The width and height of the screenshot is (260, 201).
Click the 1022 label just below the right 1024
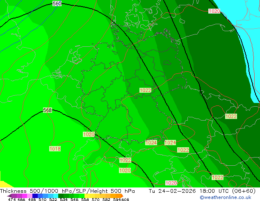[183, 150]
